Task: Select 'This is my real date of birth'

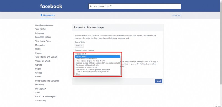Action: pyautogui.click(x=98, y=59)
